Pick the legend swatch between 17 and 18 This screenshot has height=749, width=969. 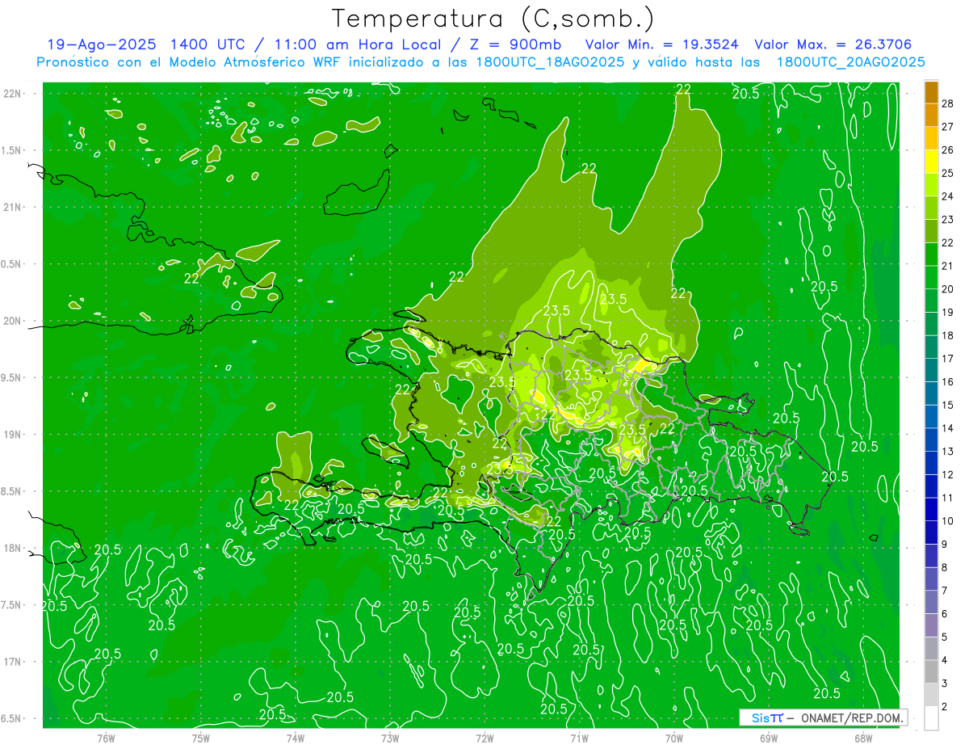pyautogui.click(x=931, y=347)
